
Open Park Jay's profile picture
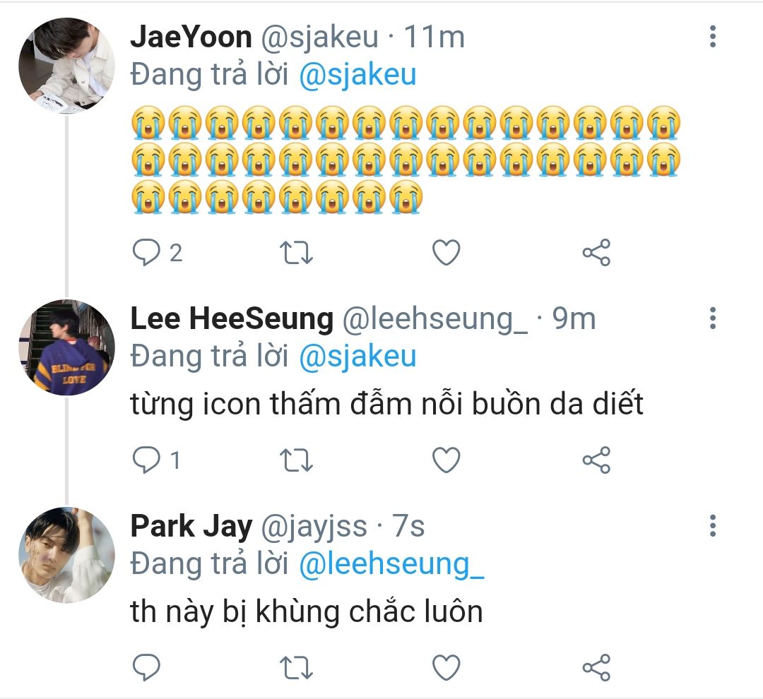pyautogui.click(x=66, y=555)
